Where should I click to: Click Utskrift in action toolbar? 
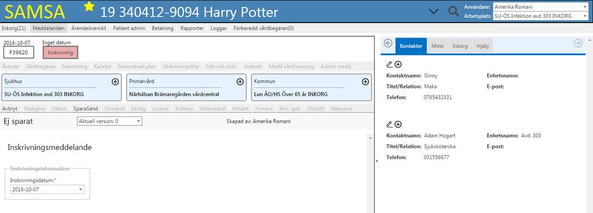(x=316, y=109)
